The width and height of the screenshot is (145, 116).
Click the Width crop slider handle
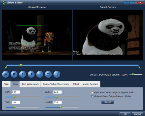coord(57,97)
